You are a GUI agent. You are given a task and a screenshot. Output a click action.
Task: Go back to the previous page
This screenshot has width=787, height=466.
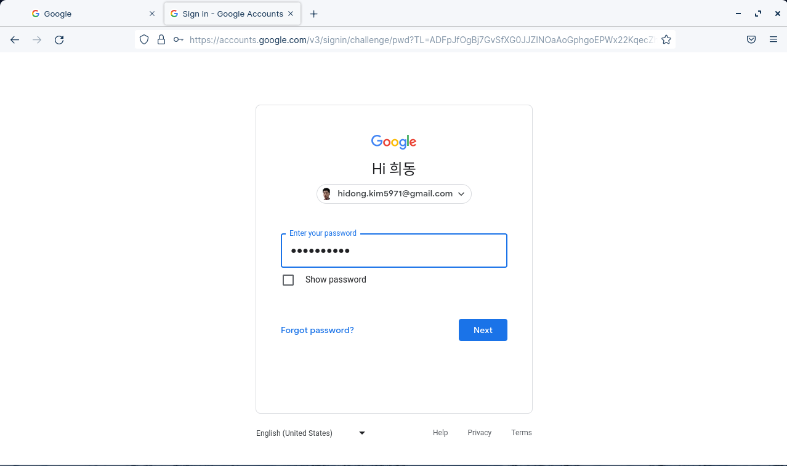[x=15, y=40]
